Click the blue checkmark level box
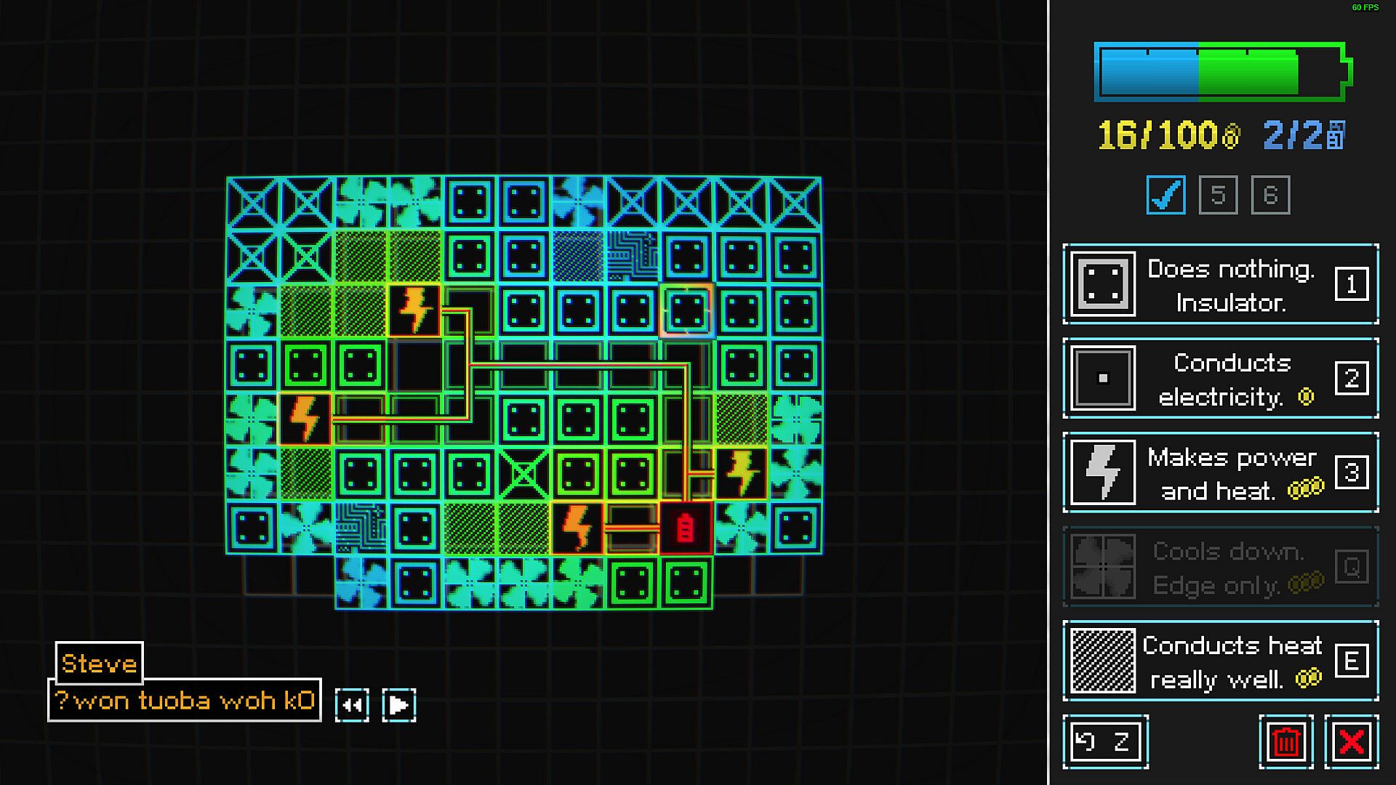Image resolution: width=1396 pixels, height=785 pixels. pyautogui.click(x=1166, y=195)
